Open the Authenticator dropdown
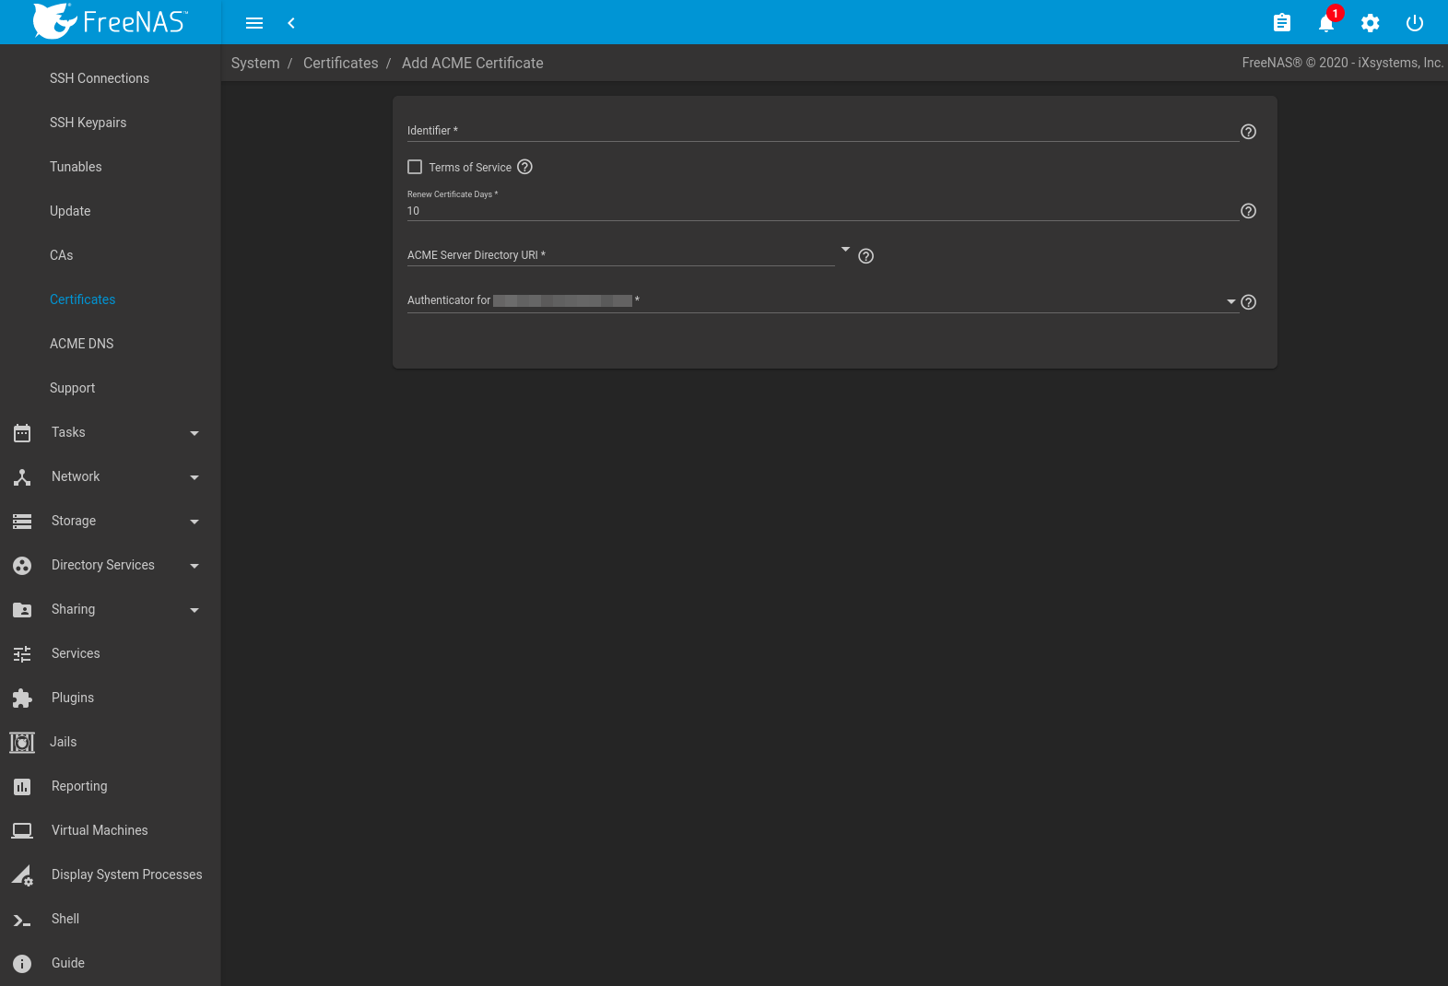The height and width of the screenshot is (986, 1448). point(820,301)
